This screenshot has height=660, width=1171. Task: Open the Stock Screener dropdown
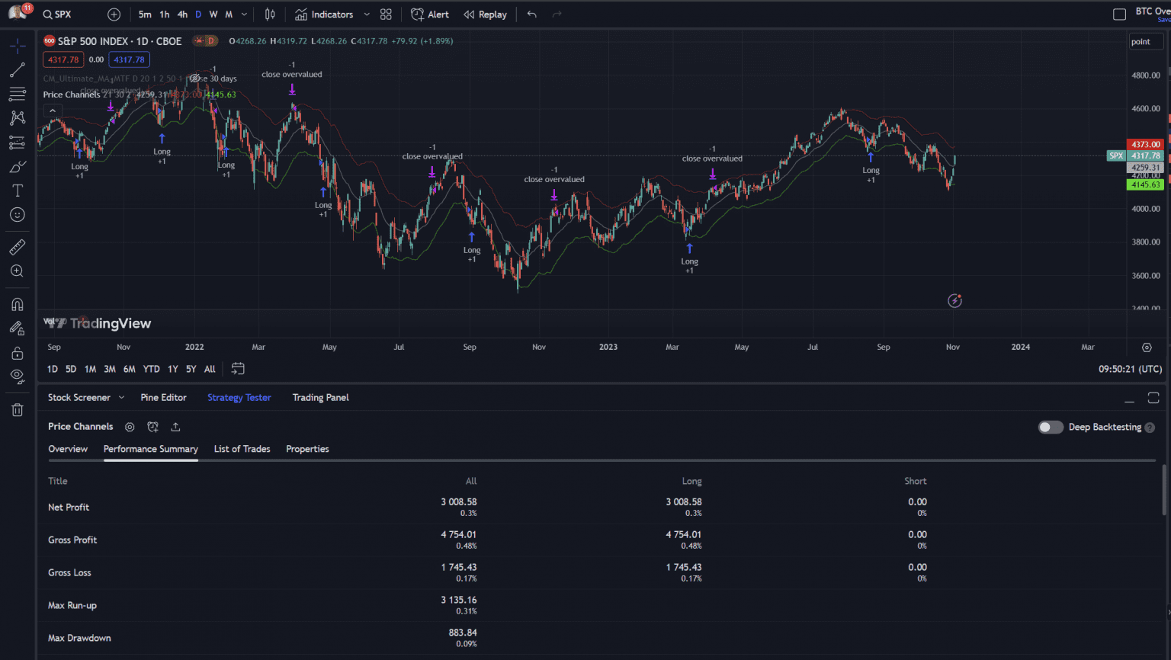122,397
